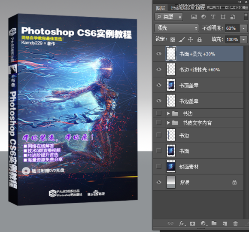Hide the 书边盖章 layer

[x=159, y=101]
